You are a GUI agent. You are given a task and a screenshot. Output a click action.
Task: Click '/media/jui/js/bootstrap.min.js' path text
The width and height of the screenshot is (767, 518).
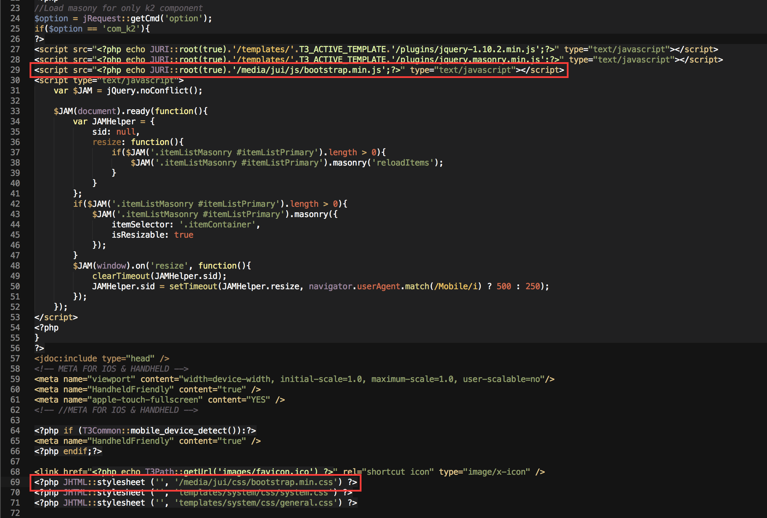(309, 70)
